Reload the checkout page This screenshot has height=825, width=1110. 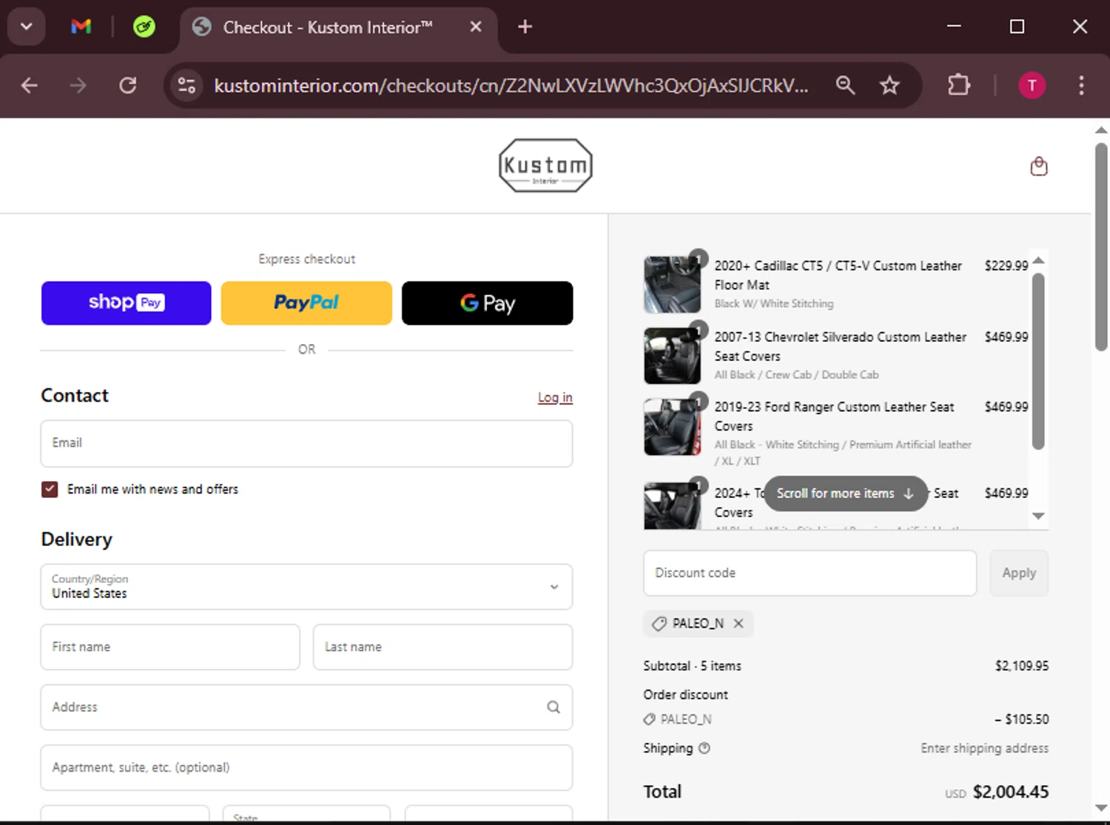click(x=128, y=85)
